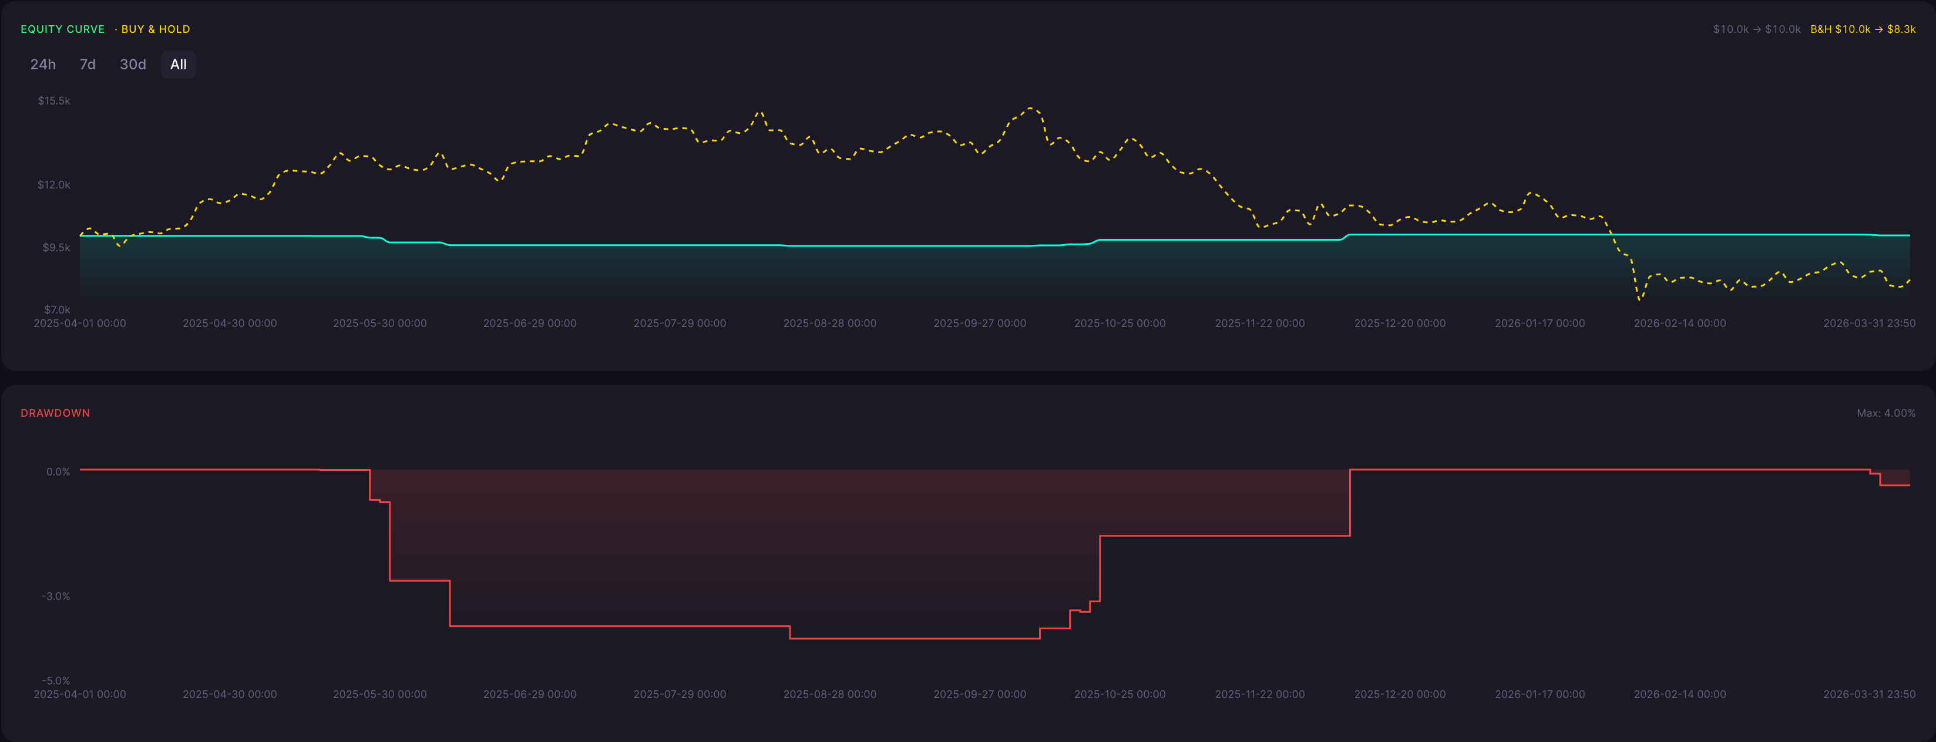
Task: Click the EQUITY CURVE legend label
Action: point(62,29)
